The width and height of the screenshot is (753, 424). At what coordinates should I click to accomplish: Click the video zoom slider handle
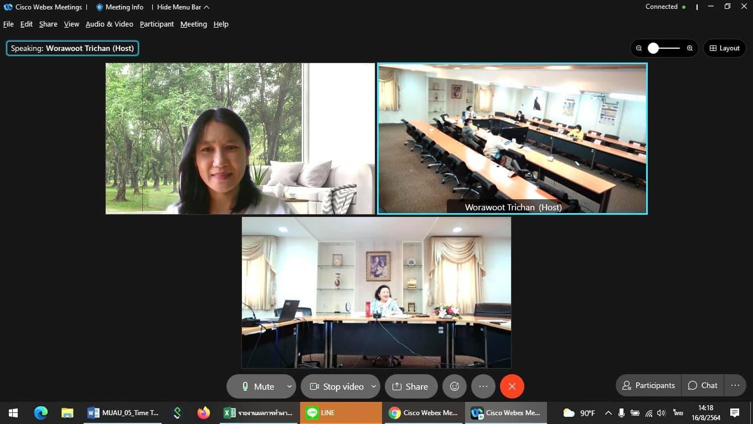pyautogui.click(x=653, y=48)
